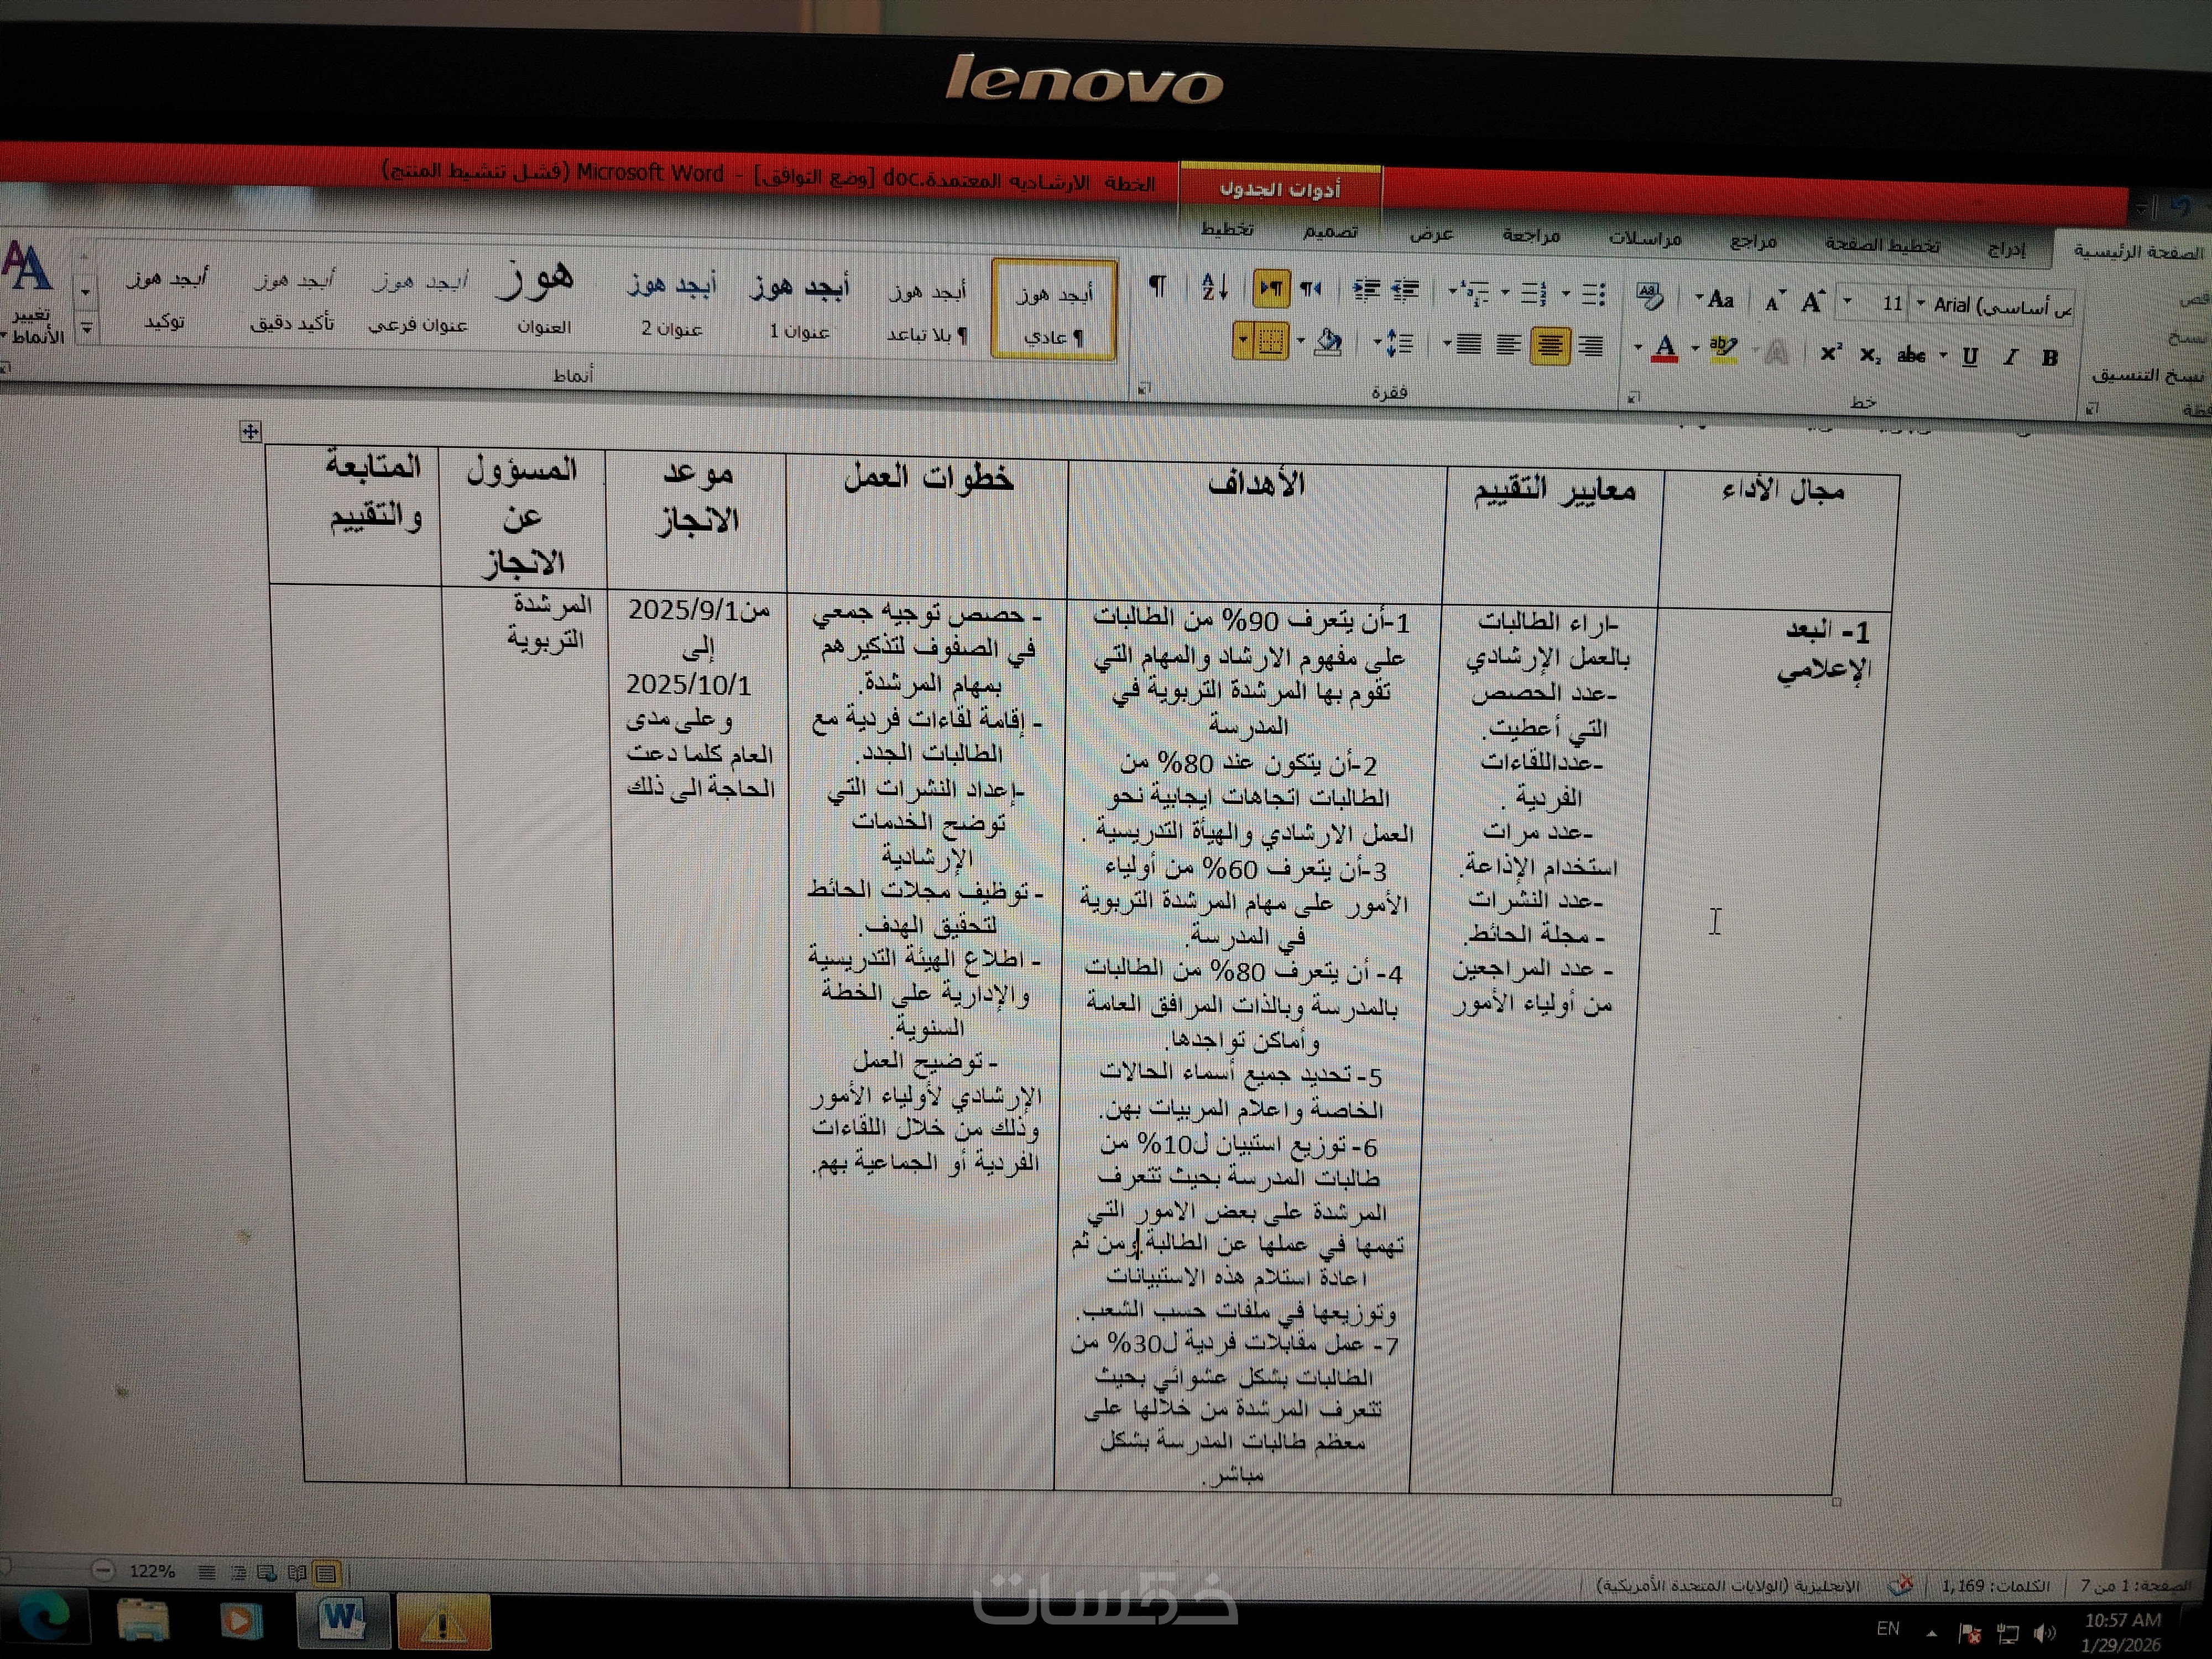The height and width of the screenshot is (1659, 2212).
Task: Click the grow font size icon
Action: 1812,301
